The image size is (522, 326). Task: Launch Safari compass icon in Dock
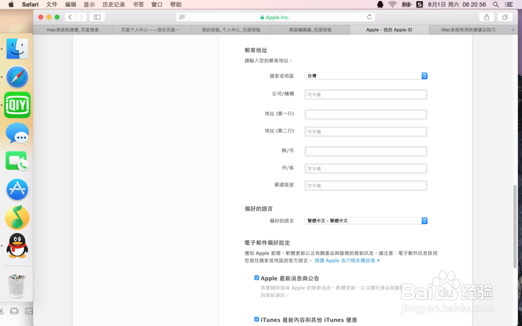click(x=17, y=77)
